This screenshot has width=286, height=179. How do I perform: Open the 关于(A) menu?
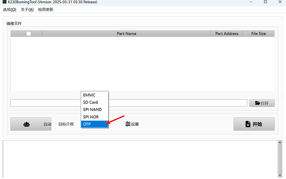[x=27, y=10]
